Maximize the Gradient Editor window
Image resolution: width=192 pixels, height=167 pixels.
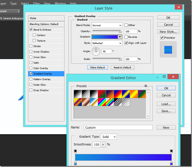click(164, 77)
